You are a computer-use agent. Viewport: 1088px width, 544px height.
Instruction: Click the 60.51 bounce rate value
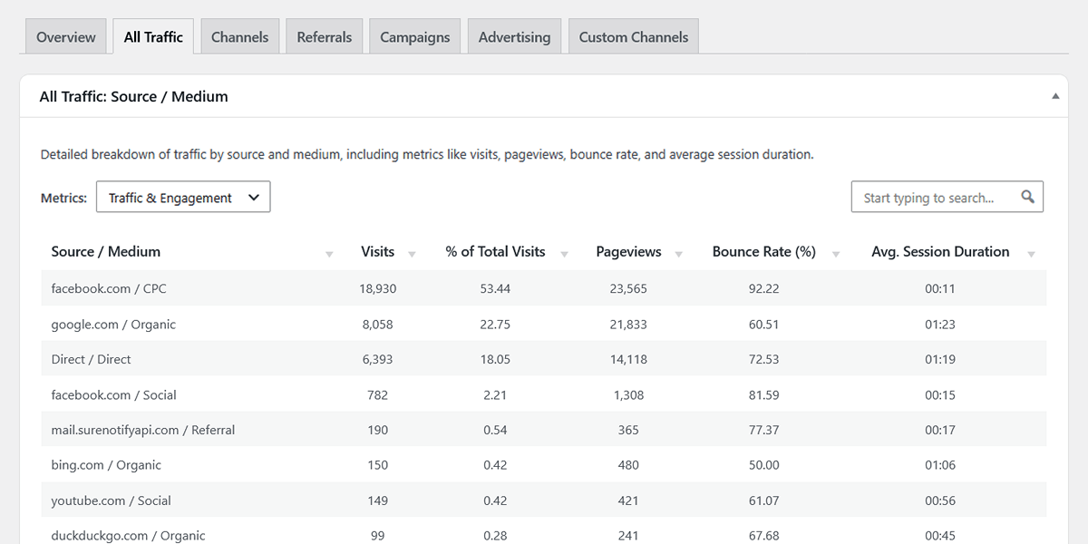763,324
